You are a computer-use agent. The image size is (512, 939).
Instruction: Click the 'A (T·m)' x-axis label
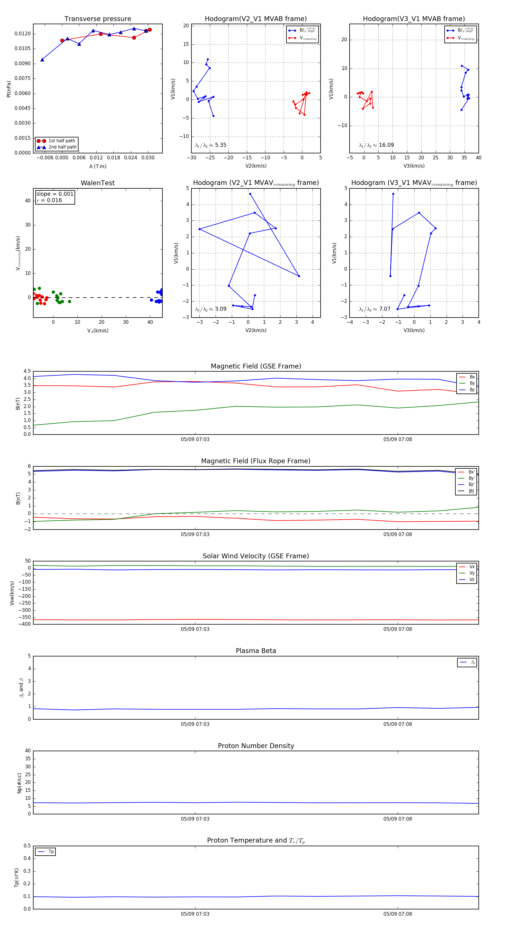pos(98,166)
